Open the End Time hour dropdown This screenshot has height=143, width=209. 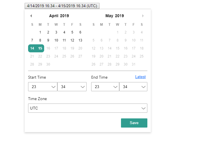click(105, 87)
